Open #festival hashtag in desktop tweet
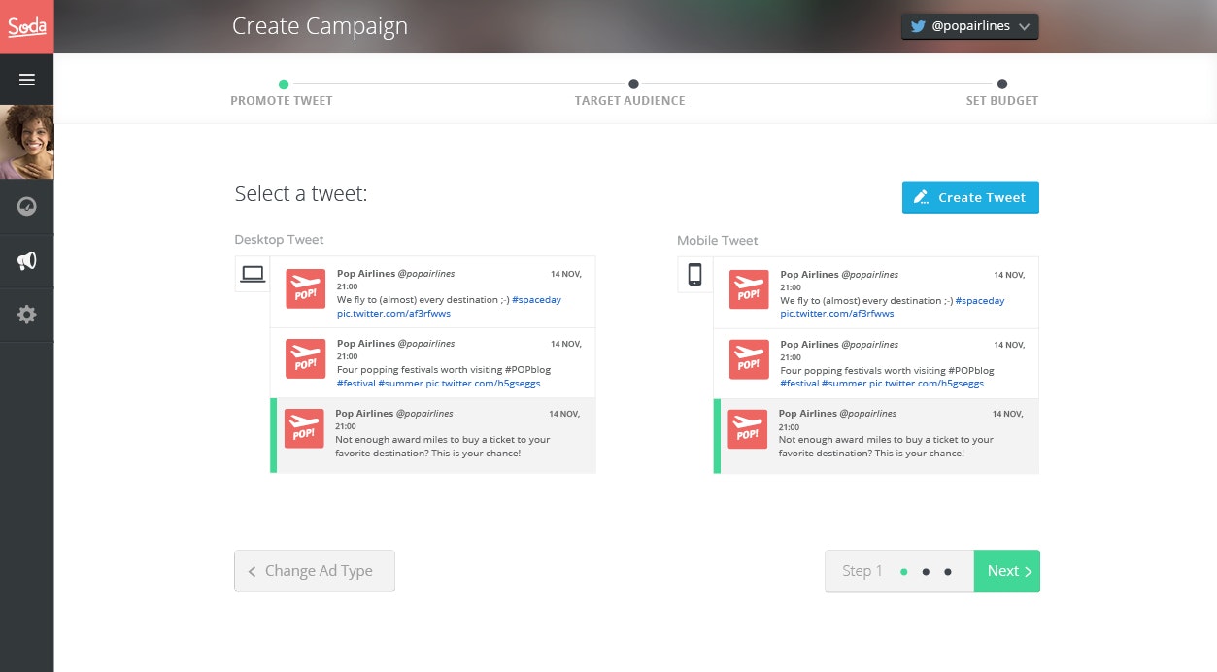 click(x=355, y=383)
